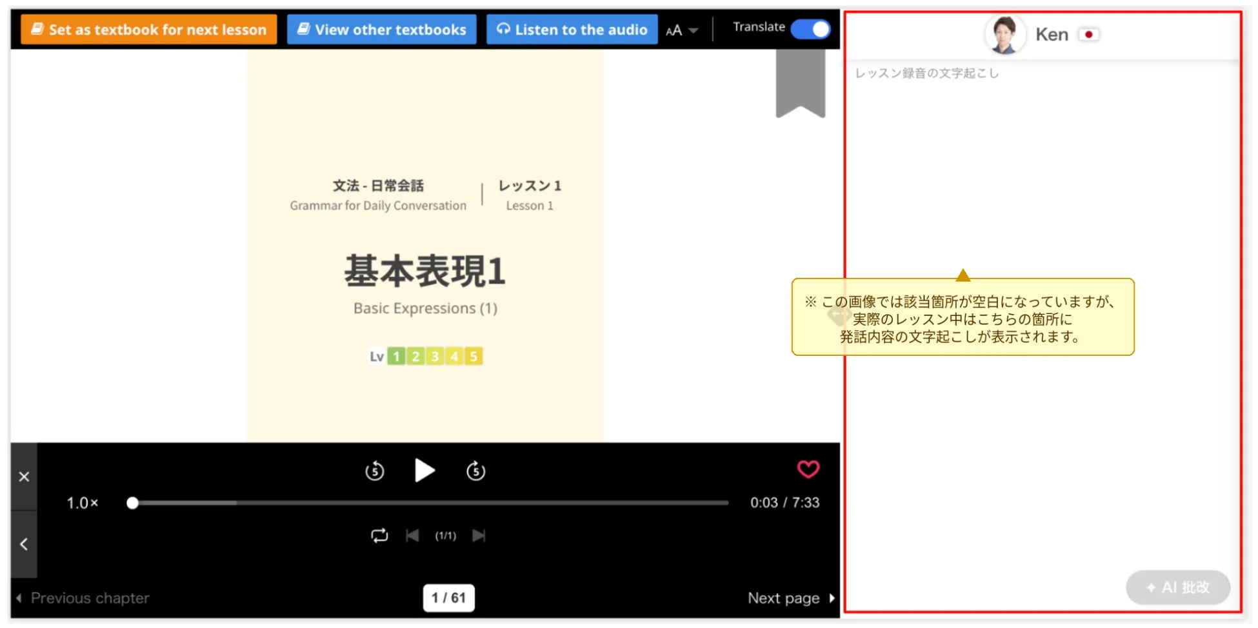This screenshot has height=628, width=1258.
Task: Select level 5 badge
Action: [474, 357]
